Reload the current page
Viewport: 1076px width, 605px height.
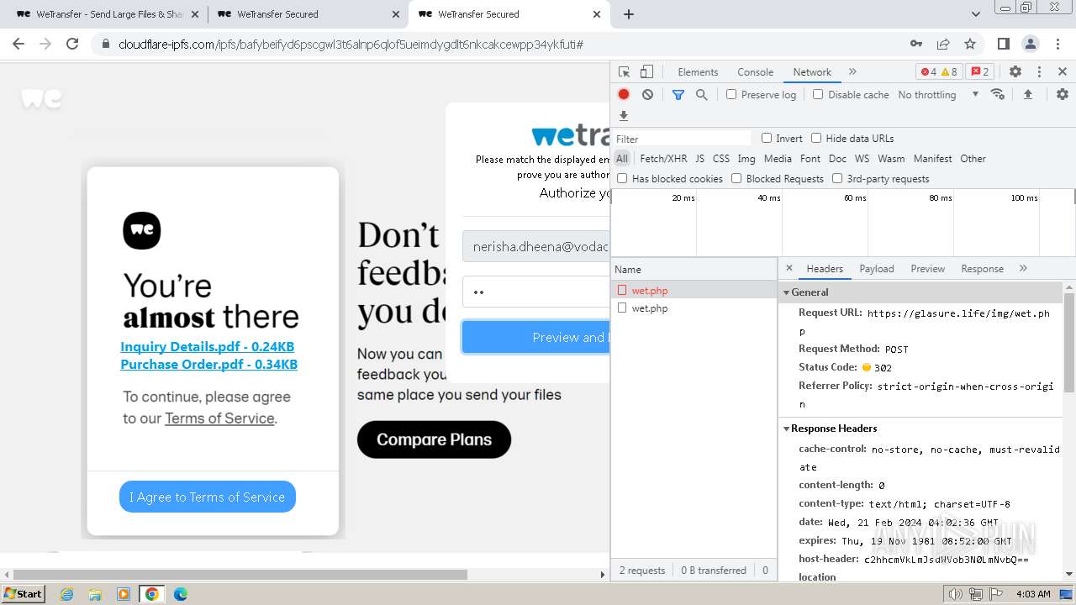72,44
